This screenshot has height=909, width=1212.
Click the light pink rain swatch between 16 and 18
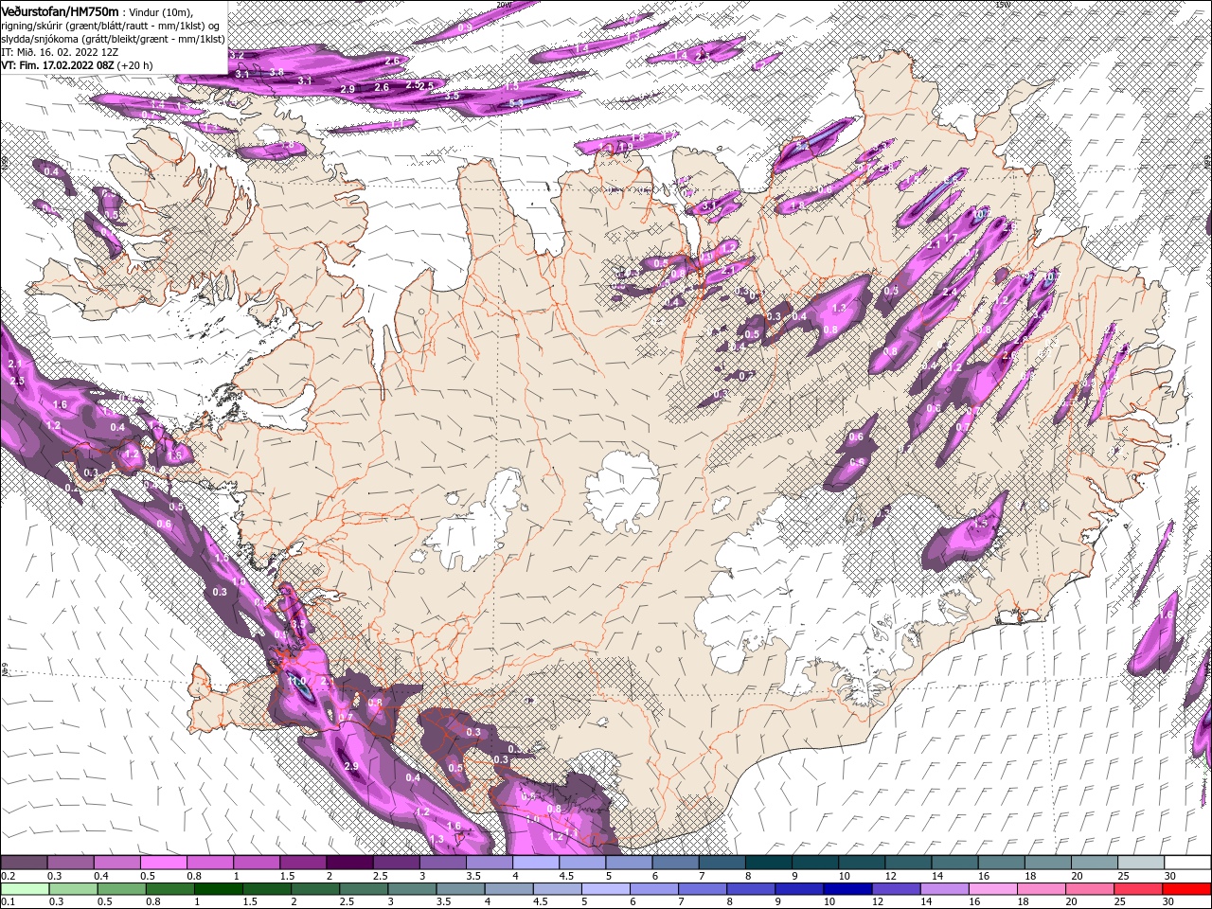click(993, 889)
